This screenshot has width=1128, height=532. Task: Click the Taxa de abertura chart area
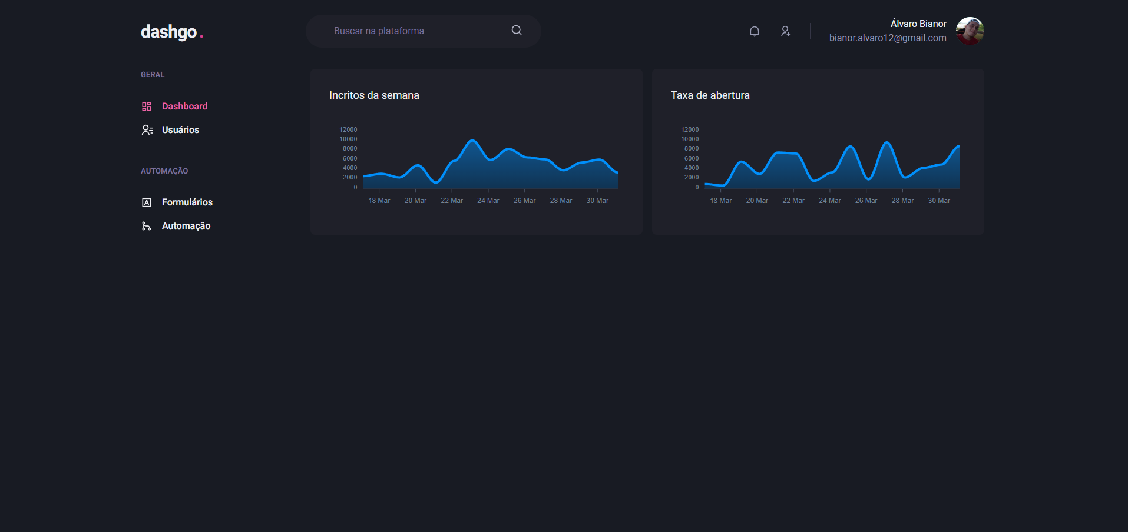point(832,165)
